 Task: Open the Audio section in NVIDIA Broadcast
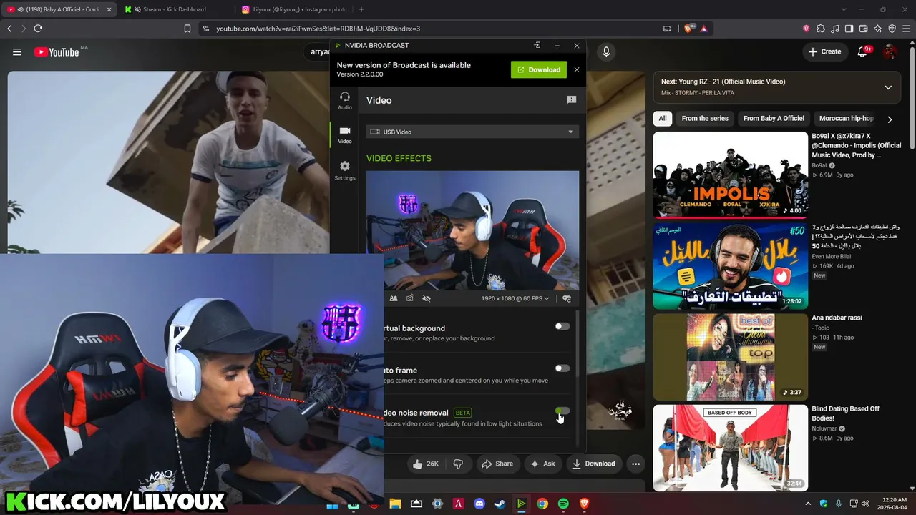point(345,100)
